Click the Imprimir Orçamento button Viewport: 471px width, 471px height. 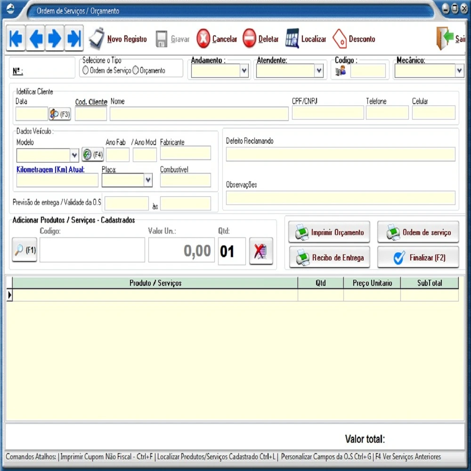(329, 232)
